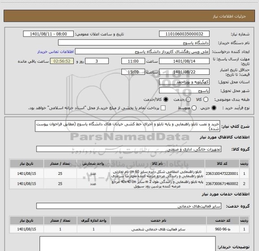Click the response deadline time 11:00

pyautogui.click(x=133, y=61)
